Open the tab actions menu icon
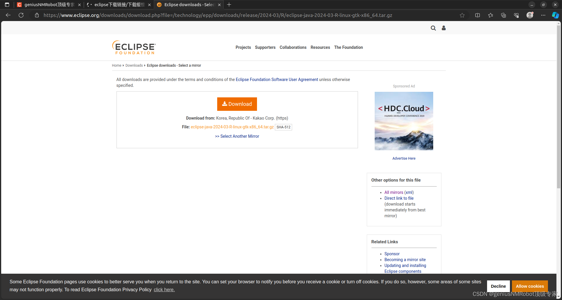 [7, 5]
